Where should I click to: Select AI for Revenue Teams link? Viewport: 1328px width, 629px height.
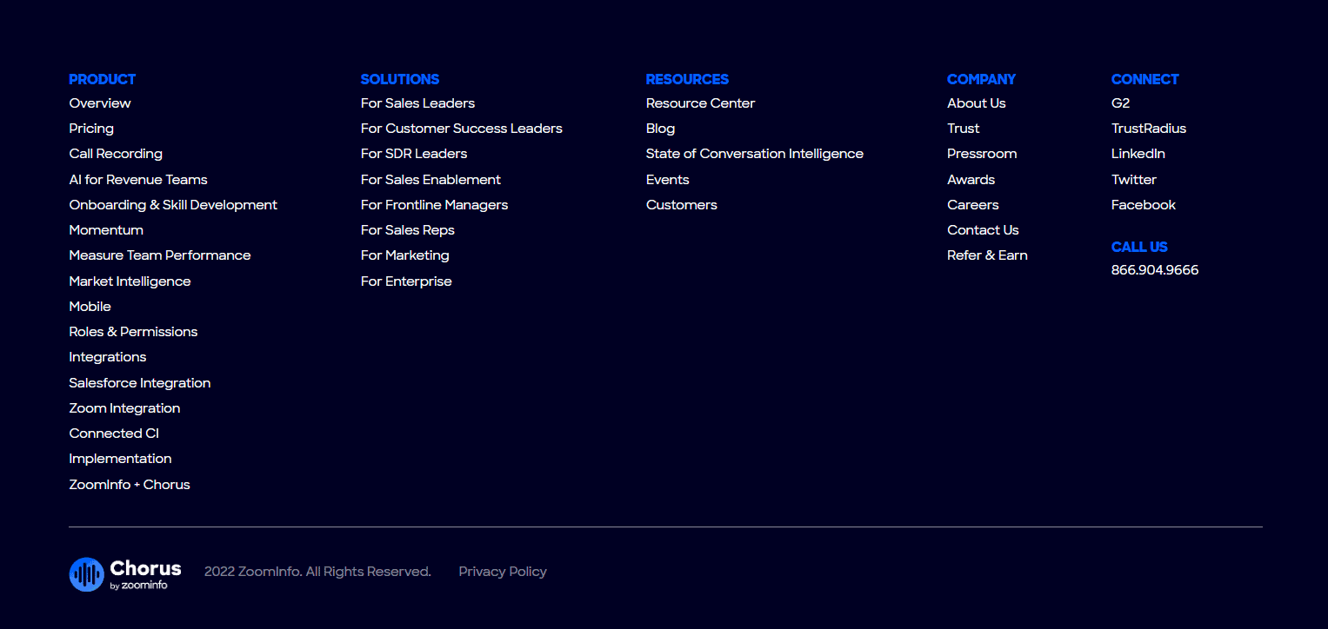pos(138,180)
